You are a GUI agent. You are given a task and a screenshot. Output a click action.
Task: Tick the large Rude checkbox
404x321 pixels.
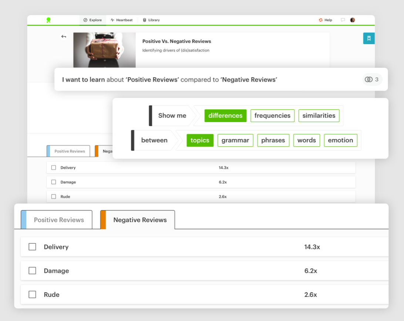click(x=32, y=294)
